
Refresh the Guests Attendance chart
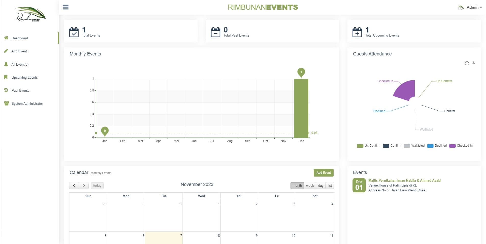pyautogui.click(x=467, y=63)
